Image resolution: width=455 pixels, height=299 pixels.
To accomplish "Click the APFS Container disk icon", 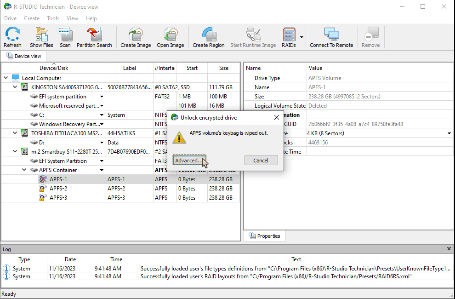I will pos(34,170).
